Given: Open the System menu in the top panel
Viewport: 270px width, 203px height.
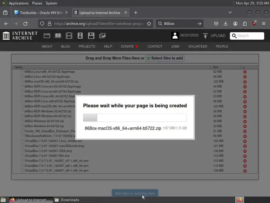Looking at the screenshot, I should [51, 3].
